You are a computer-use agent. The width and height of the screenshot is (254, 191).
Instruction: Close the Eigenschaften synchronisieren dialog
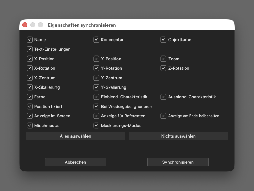tap(25, 25)
